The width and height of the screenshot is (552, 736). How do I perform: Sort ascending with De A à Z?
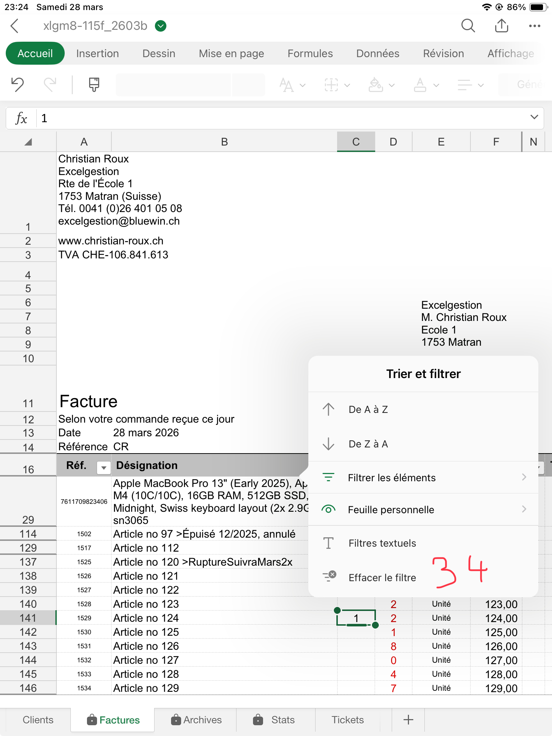[x=368, y=409]
